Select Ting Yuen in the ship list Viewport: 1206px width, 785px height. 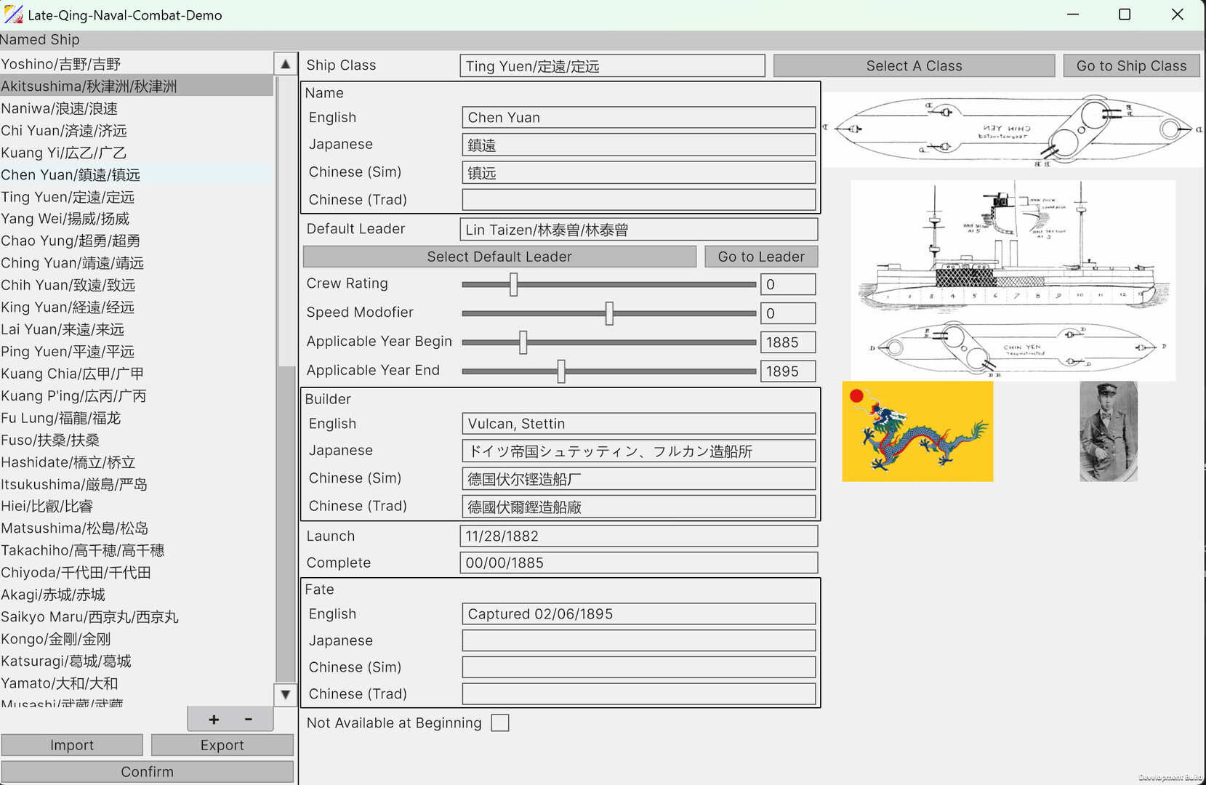[68, 197]
